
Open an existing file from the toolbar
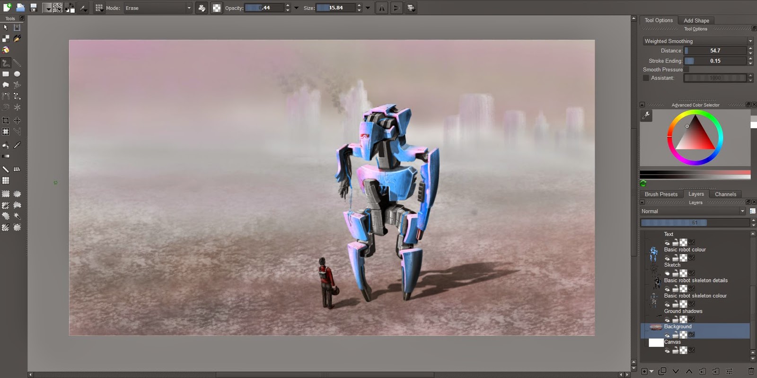20,8
